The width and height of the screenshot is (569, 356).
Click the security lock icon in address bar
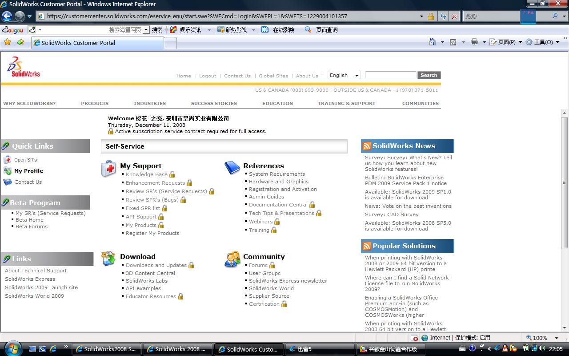(431, 16)
